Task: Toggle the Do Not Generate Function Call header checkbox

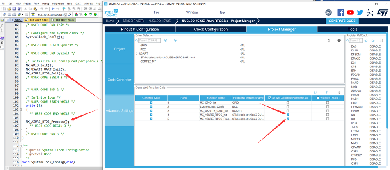Action: pyautogui.click(x=270, y=98)
